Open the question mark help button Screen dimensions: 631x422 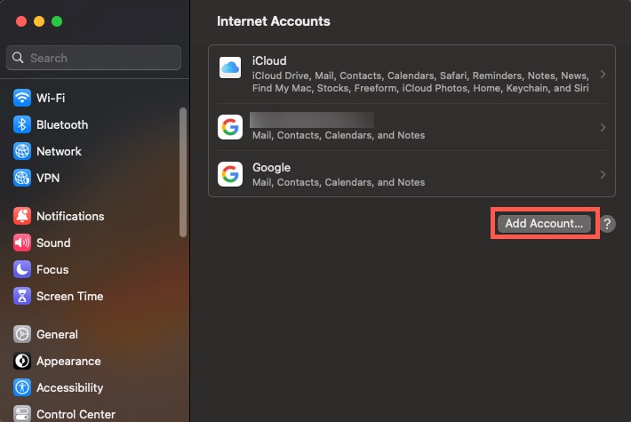[607, 224]
